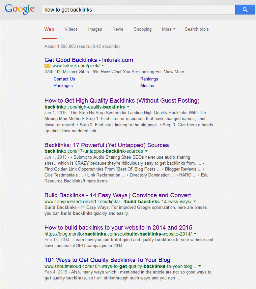Expand the More dropdown menu
This screenshot has width=256, height=289.
tap(169, 29)
